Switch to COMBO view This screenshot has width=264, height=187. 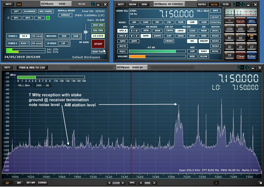pyautogui.click(x=42, y=183)
